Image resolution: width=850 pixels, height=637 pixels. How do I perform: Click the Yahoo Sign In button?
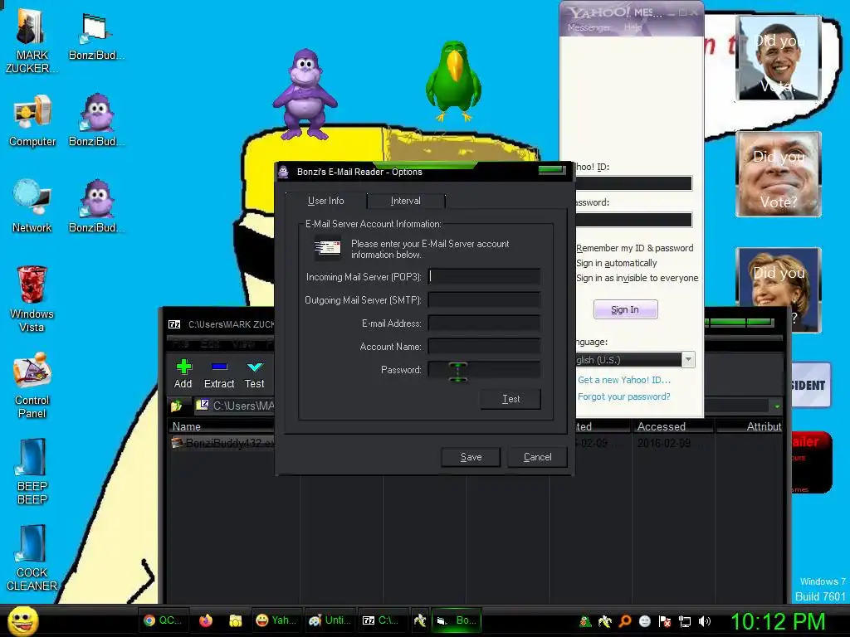(x=625, y=309)
